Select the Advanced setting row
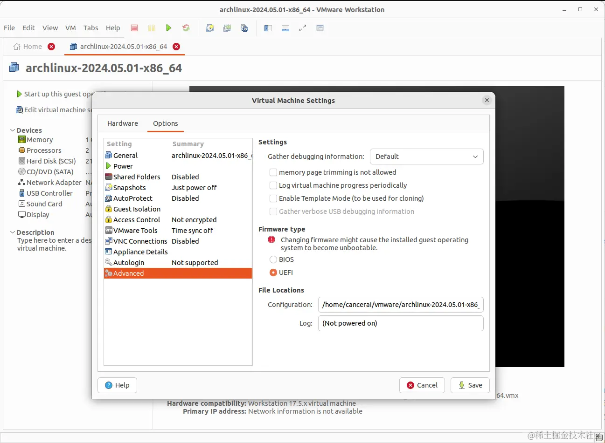 point(178,273)
